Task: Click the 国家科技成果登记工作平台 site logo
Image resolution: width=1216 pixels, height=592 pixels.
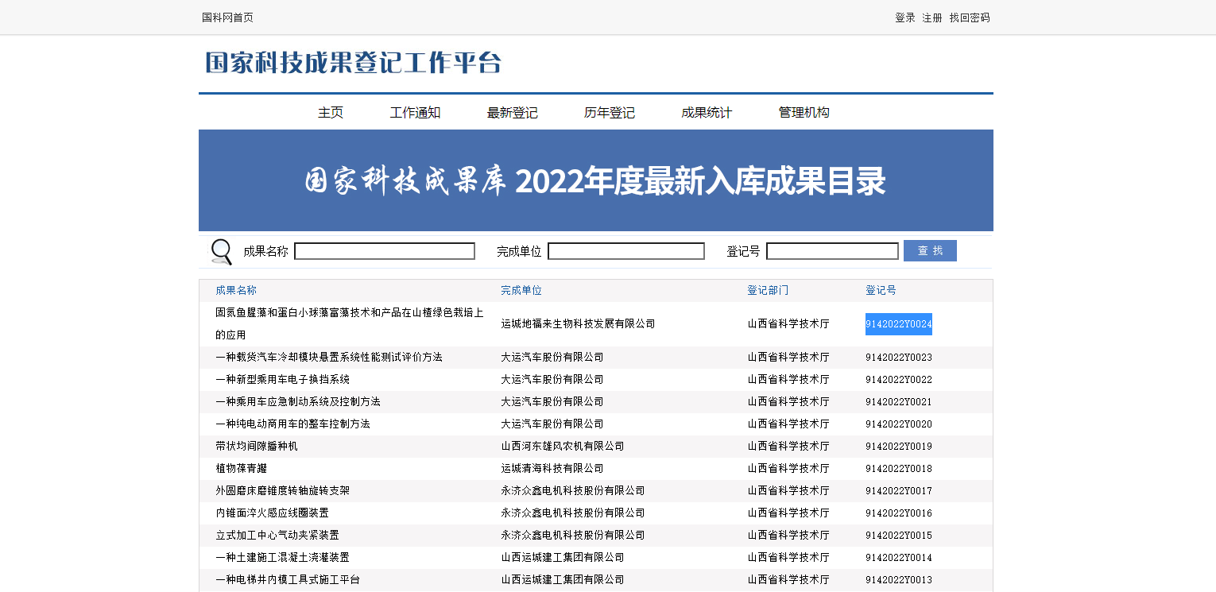Action: [x=354, y=63]
